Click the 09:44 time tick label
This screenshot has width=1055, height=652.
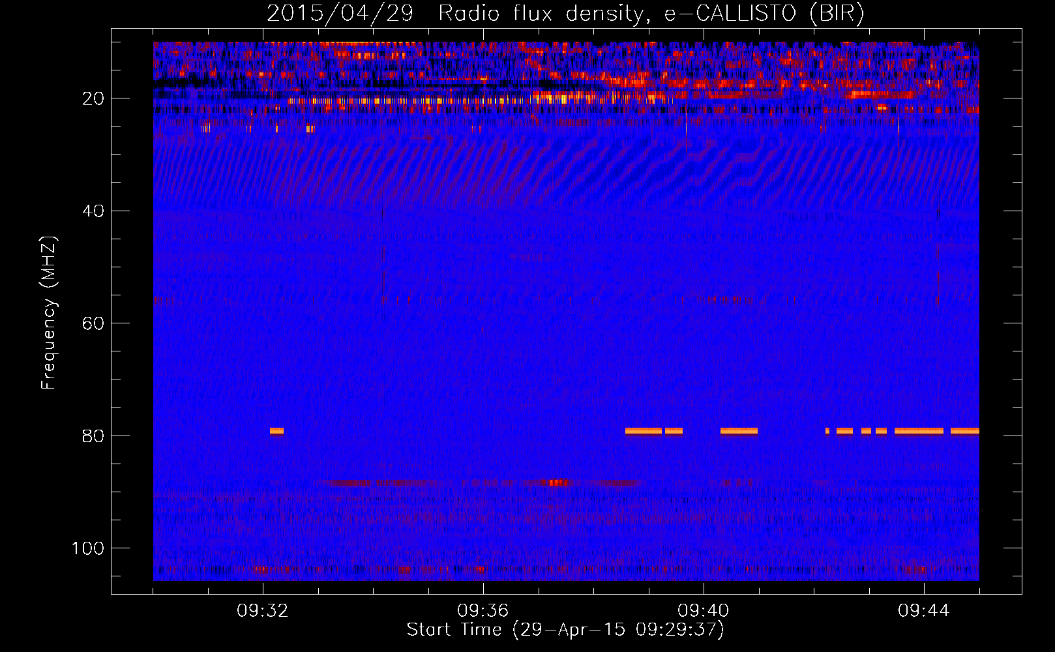coord(924,611)
